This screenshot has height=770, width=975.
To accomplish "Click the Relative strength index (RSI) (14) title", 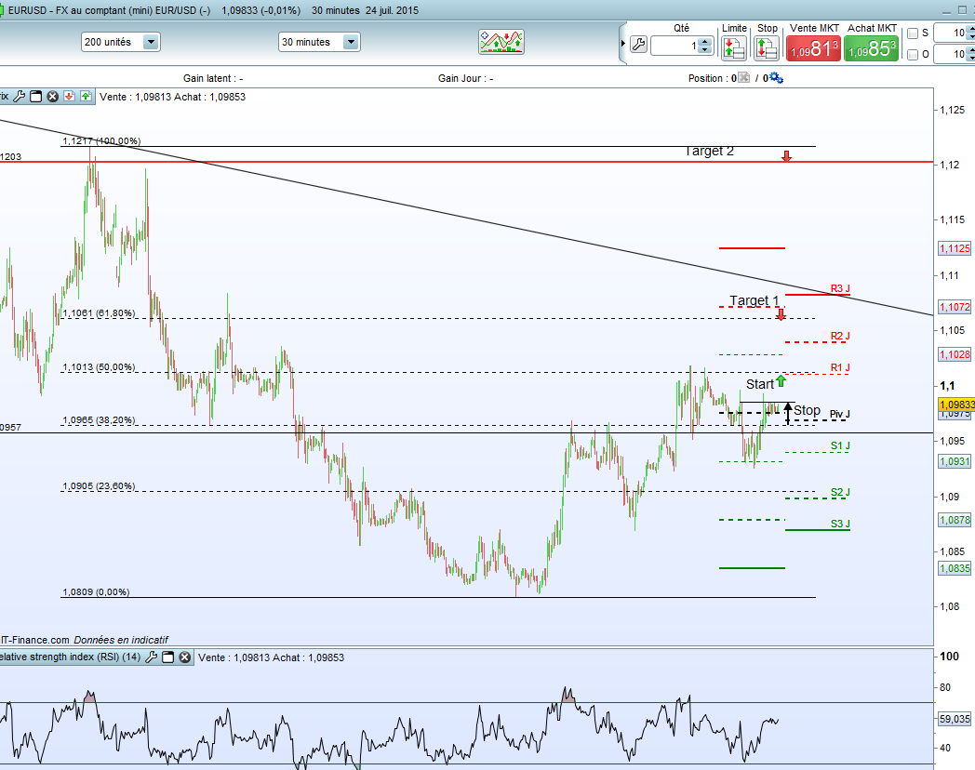I will tap(71, 657).
